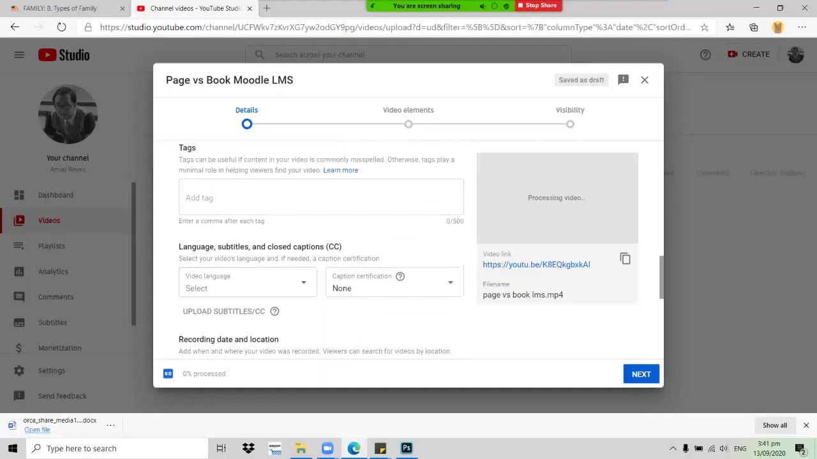
Task: Expand the Caption certification dropdown
Action: click(394, 282)
